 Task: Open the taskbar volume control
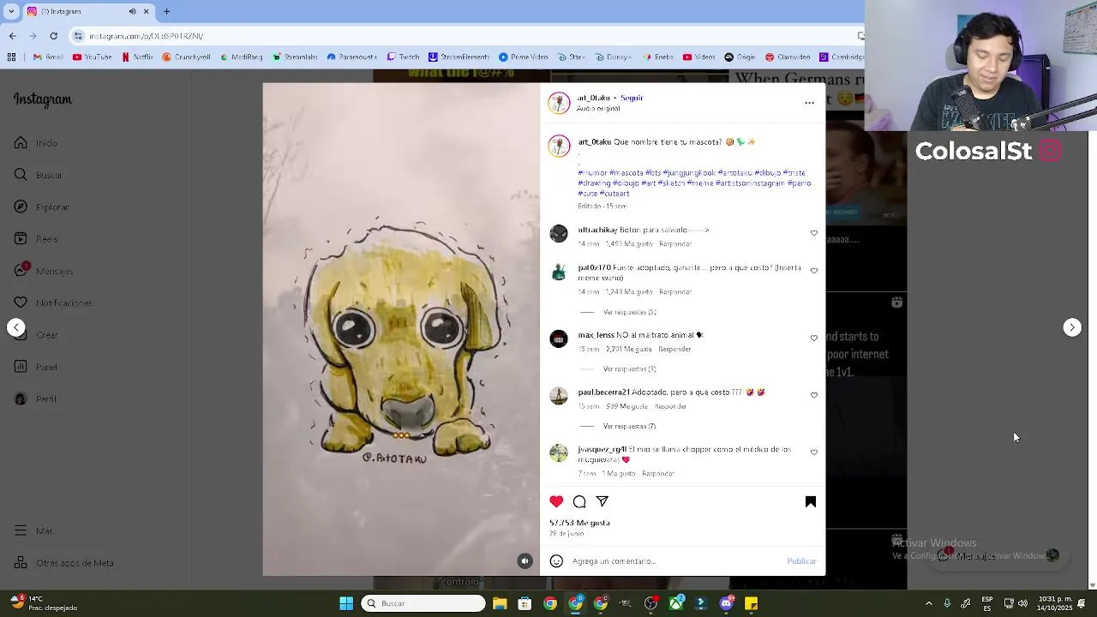(1022, 604)
